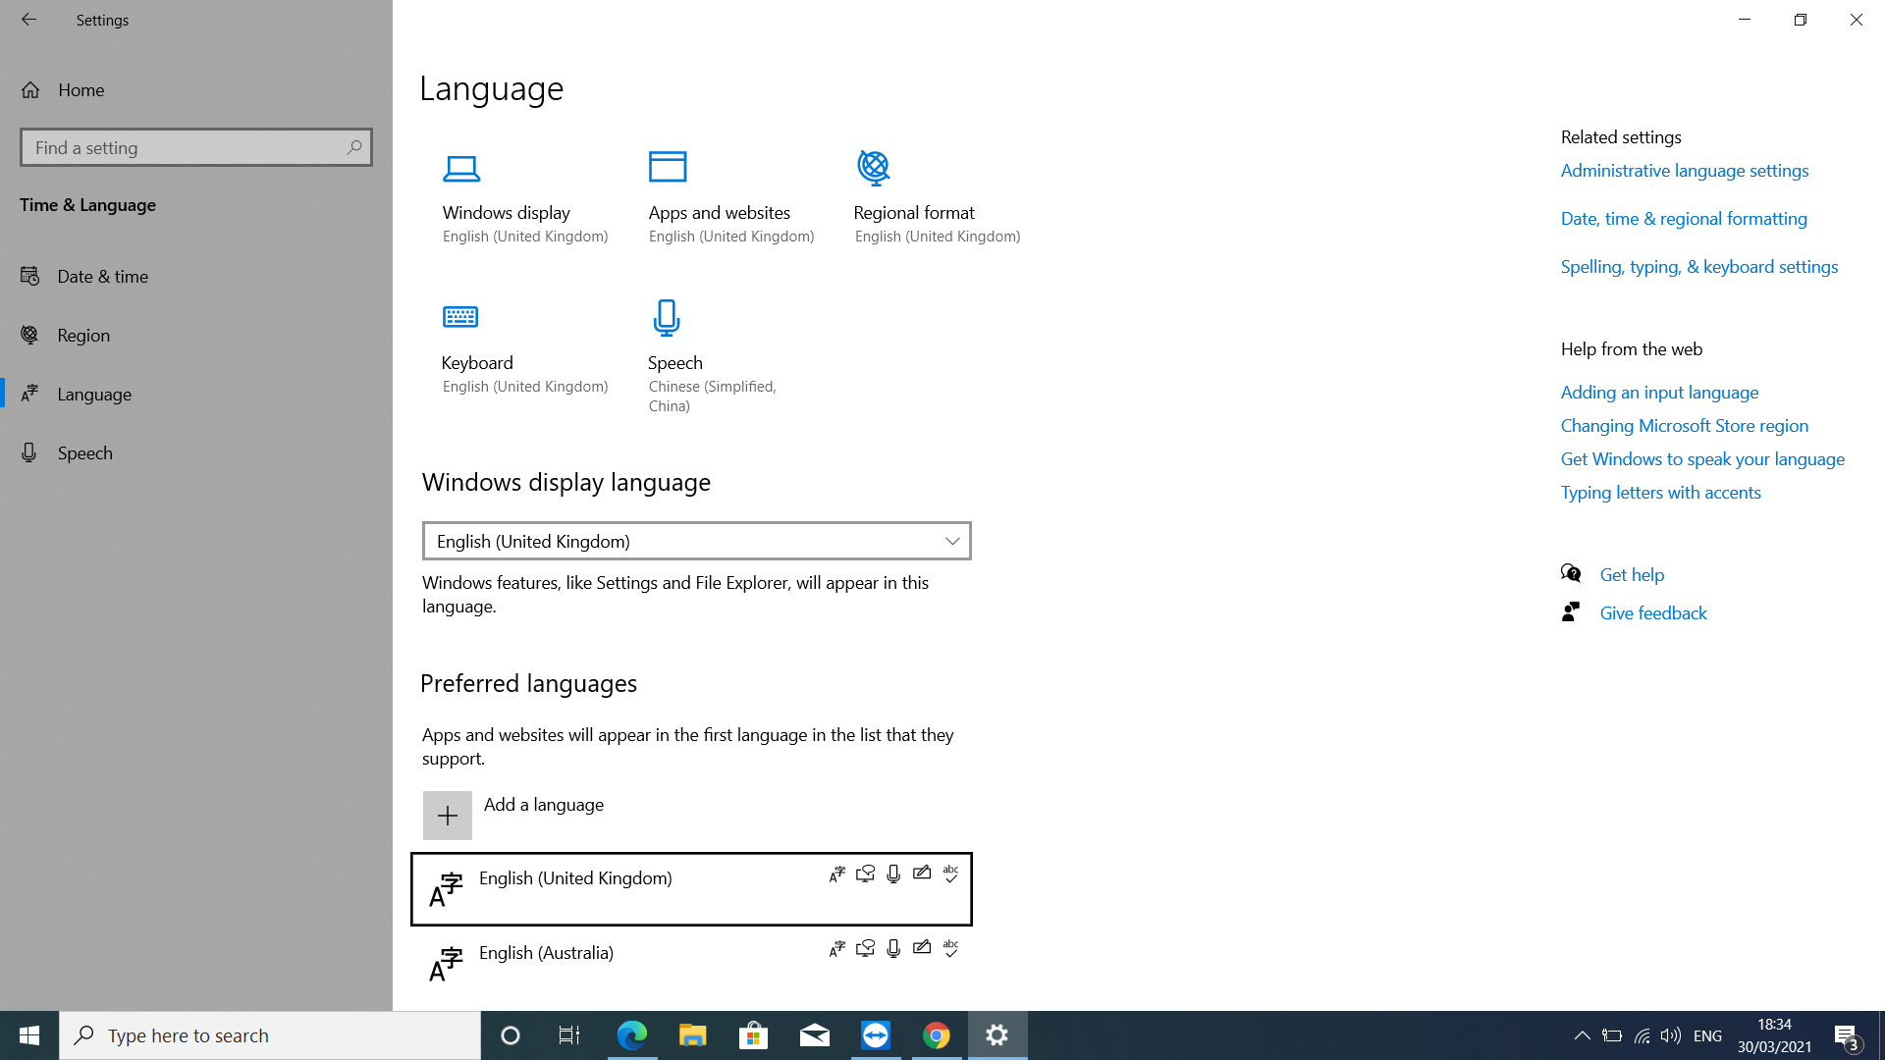The image size is (1885, 1060).
Task: Open File Explorer from the taskbar
Action: click(693, 1035)
